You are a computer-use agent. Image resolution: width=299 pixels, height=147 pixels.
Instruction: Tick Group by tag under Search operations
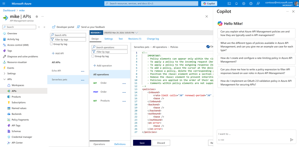click(93, 56)
